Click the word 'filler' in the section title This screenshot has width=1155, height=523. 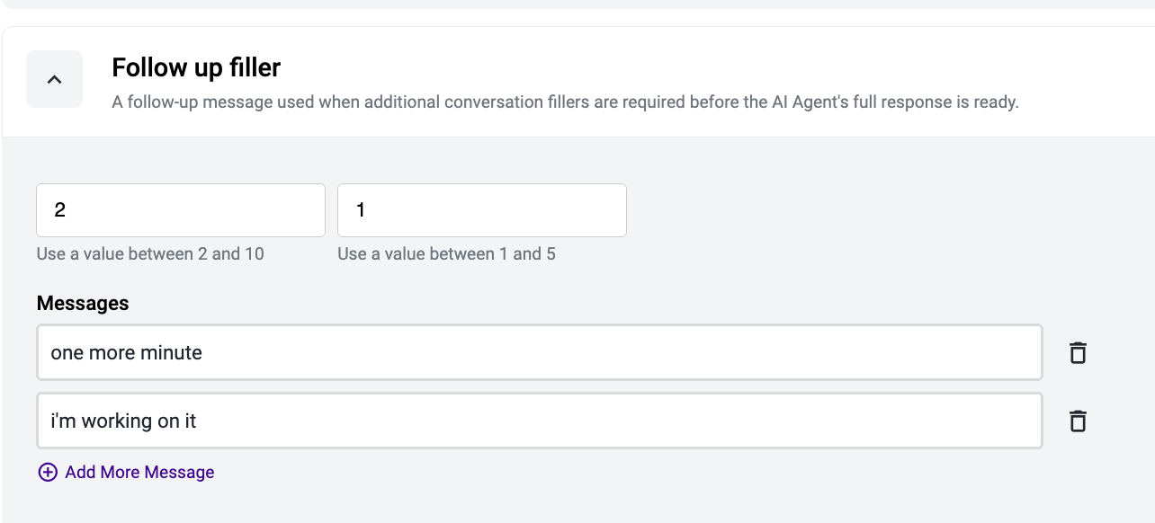coord(255,67)
